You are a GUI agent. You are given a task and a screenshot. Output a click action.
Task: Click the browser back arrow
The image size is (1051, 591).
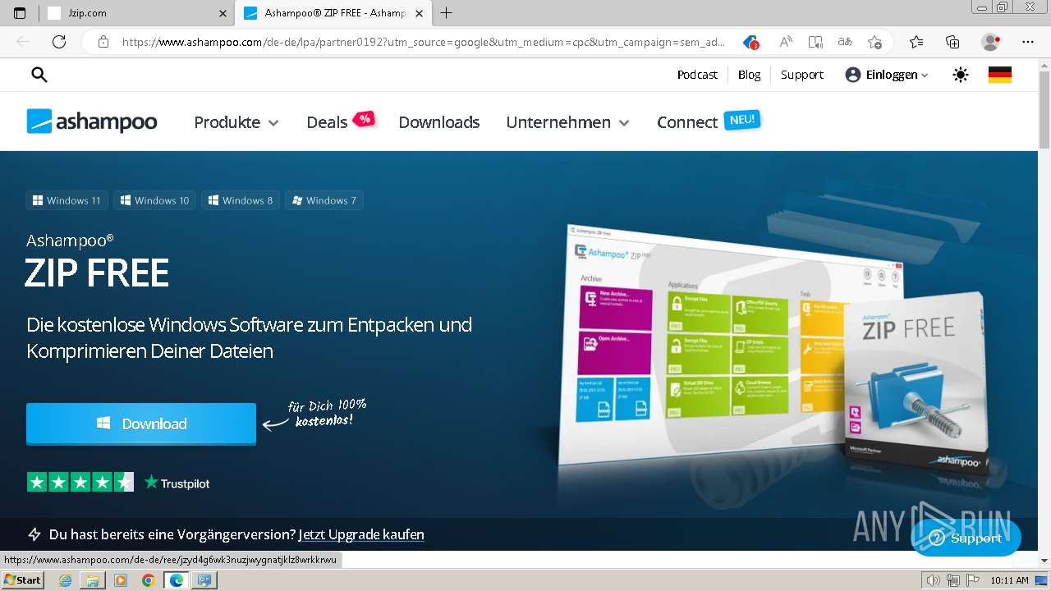click(x=23, y=42)
